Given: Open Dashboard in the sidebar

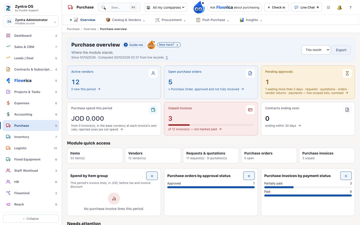Looking at the screenshot, I should click(31, 36).
